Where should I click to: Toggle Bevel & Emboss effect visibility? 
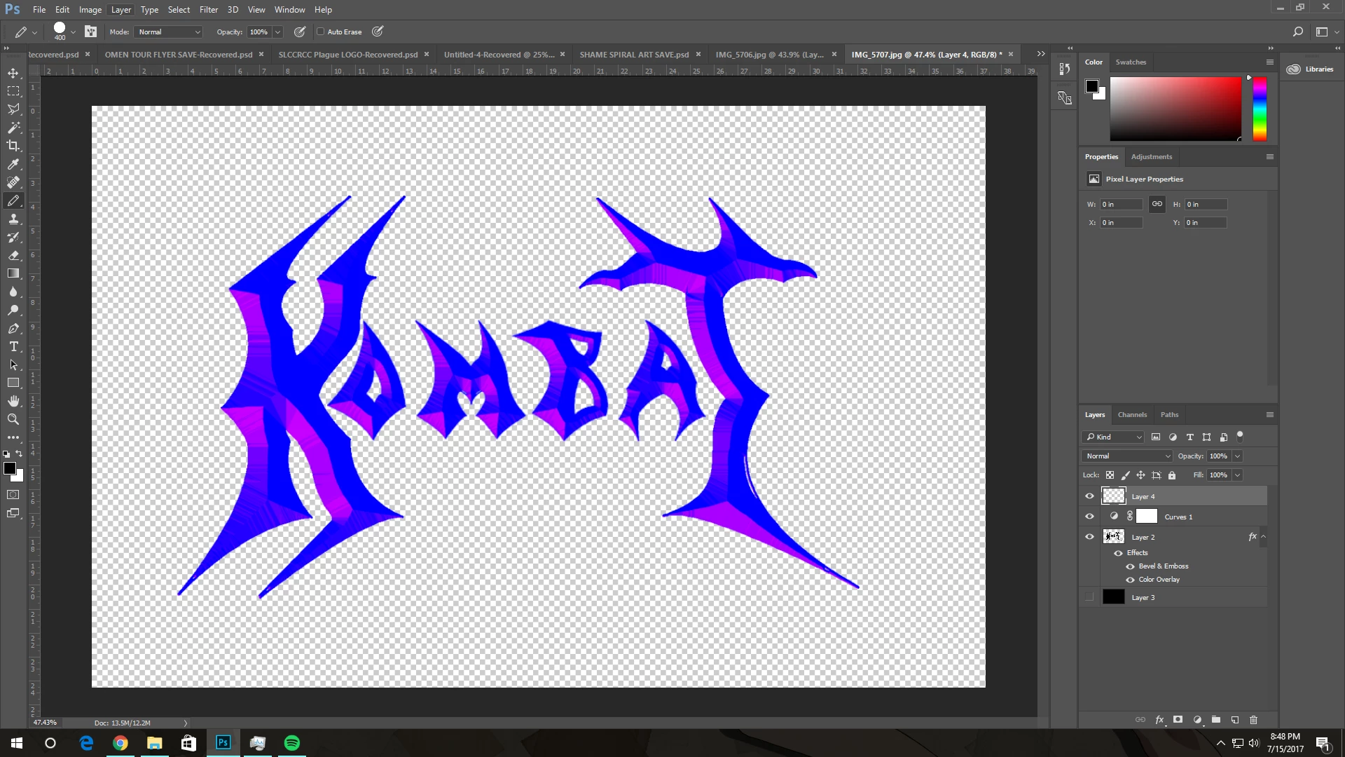point(1130,566)
